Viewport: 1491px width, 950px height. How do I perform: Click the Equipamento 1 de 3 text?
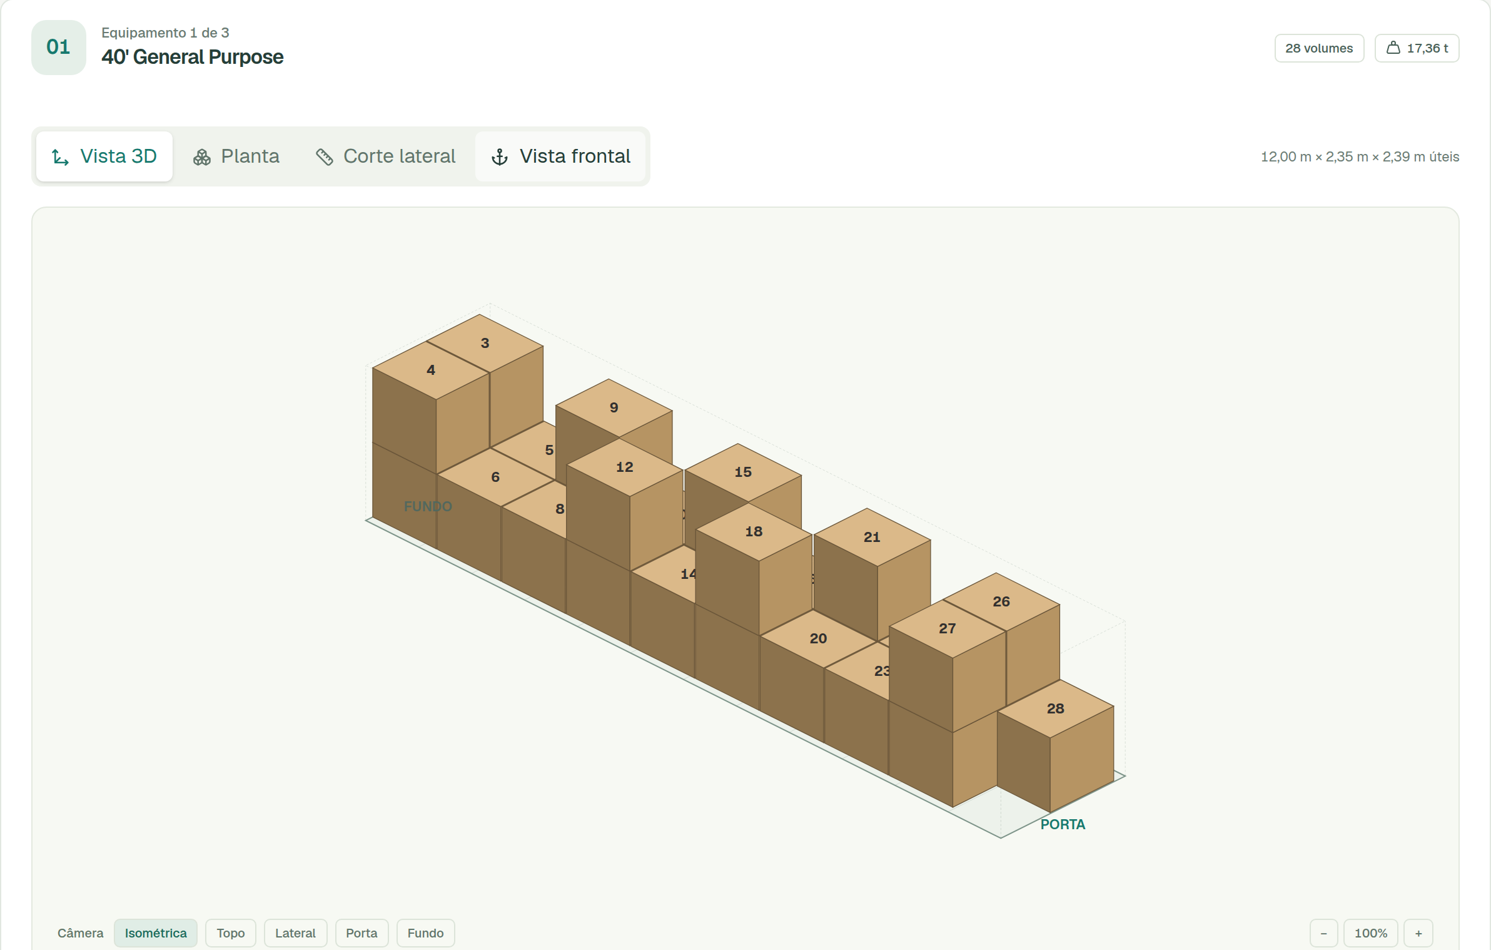[x=165, y=33]
